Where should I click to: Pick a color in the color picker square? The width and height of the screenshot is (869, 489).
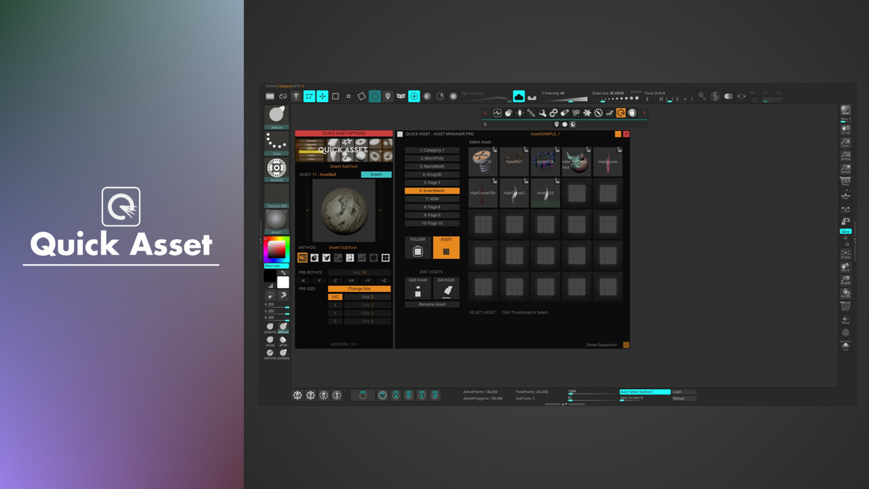point(276,250)
